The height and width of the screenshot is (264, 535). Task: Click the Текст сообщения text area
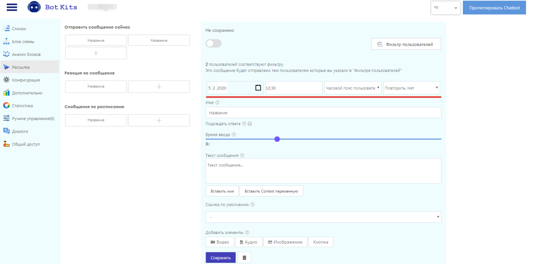click(323, 171)
